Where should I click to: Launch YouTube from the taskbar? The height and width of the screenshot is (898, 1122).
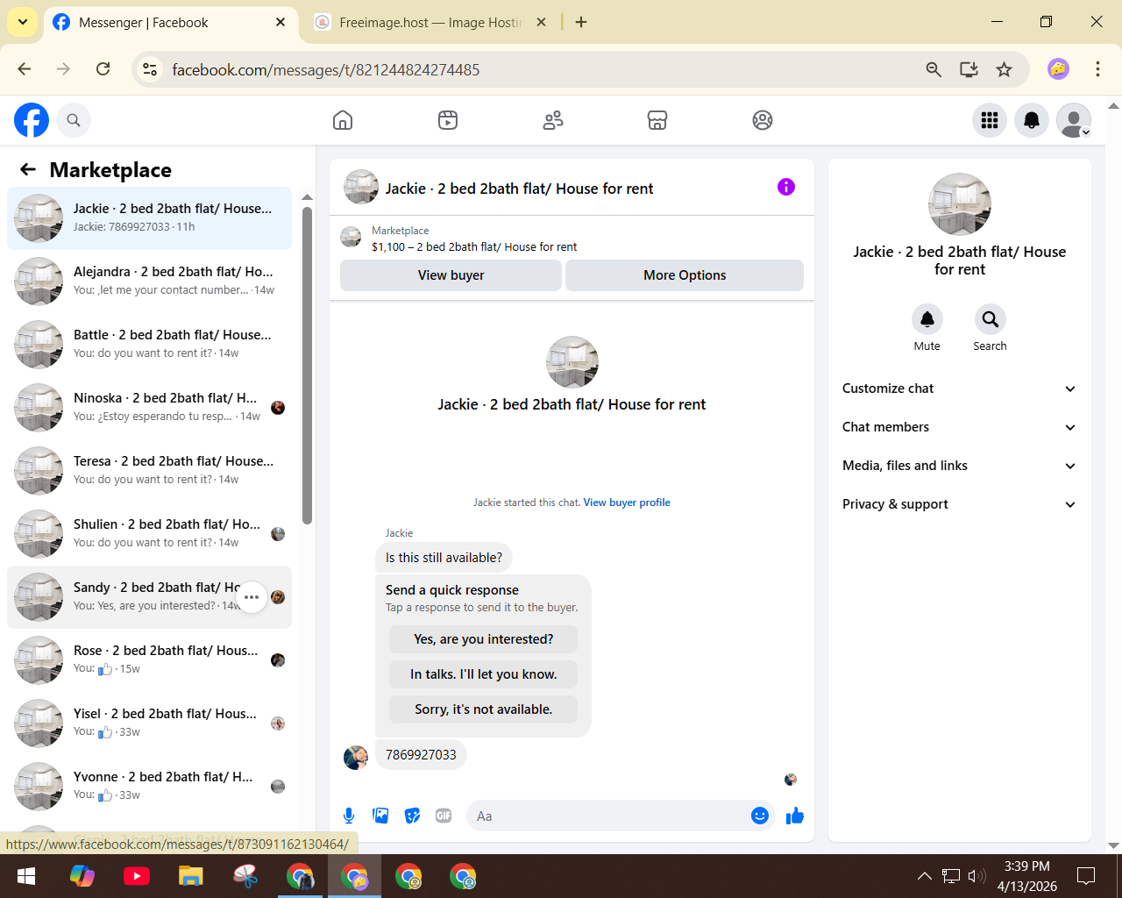click(x=137, y=876)
